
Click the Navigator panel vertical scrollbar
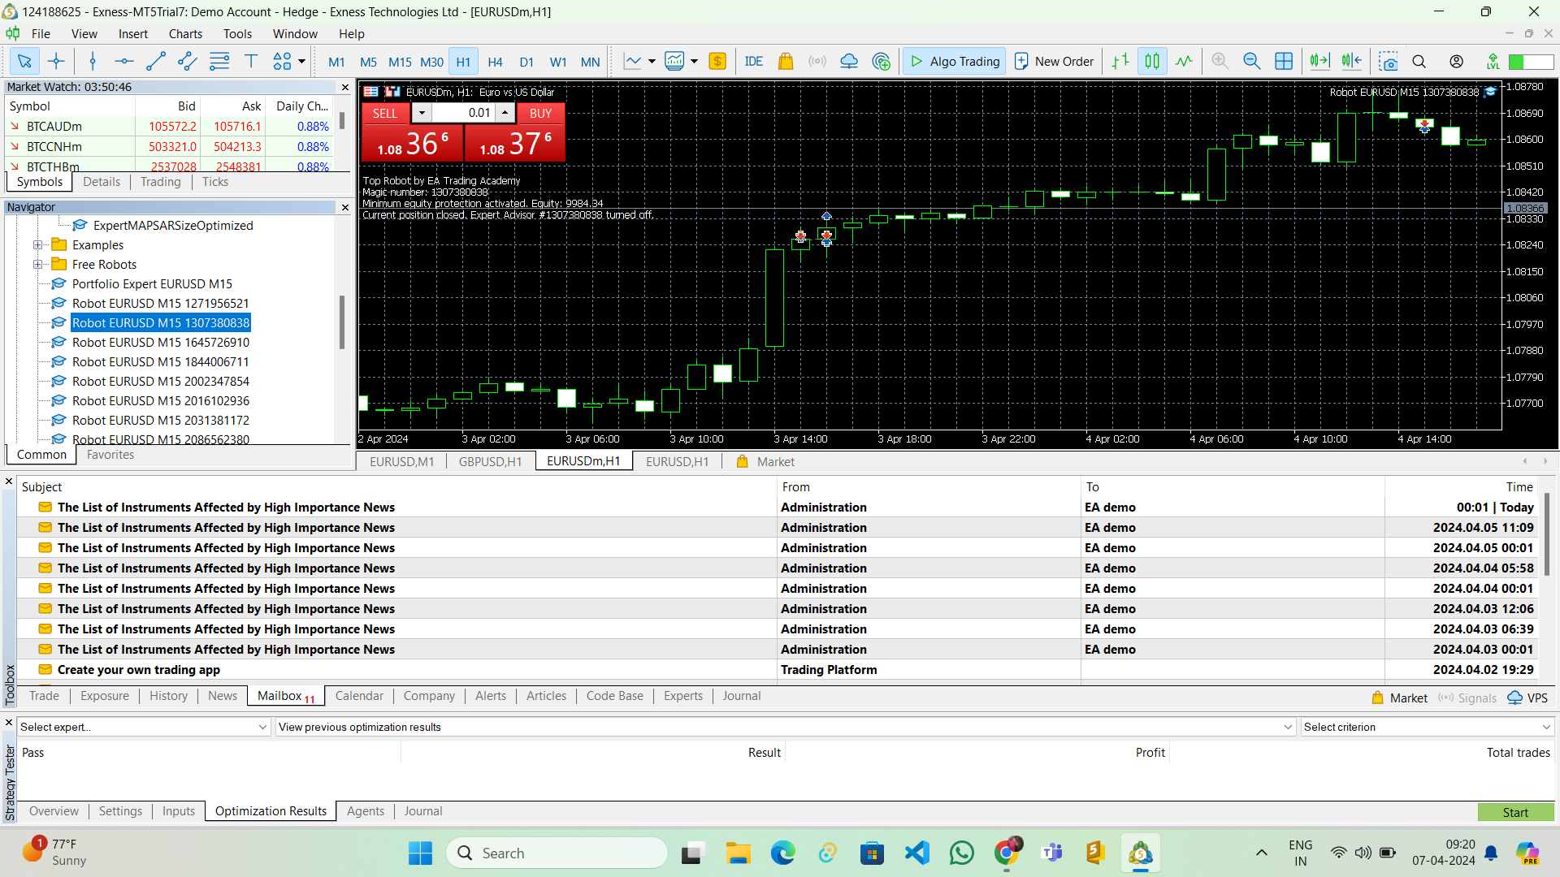pos(342,323)
